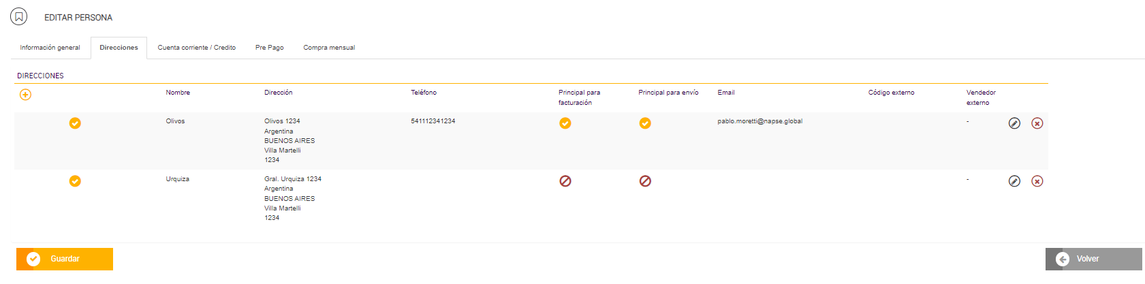This screenshot has height=284, width=1145.
Task: Toggle the Olivos row active checkmark
Action: pyautogui.click(x=75, y=123)
